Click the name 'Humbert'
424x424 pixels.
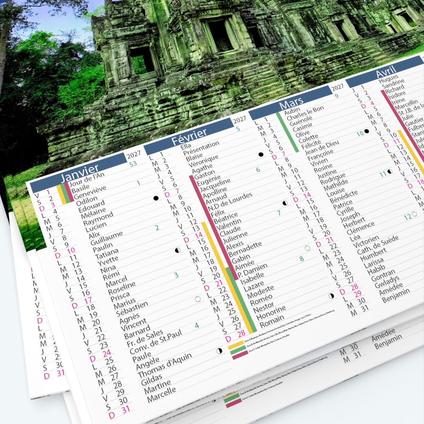(x=374, y=255)
